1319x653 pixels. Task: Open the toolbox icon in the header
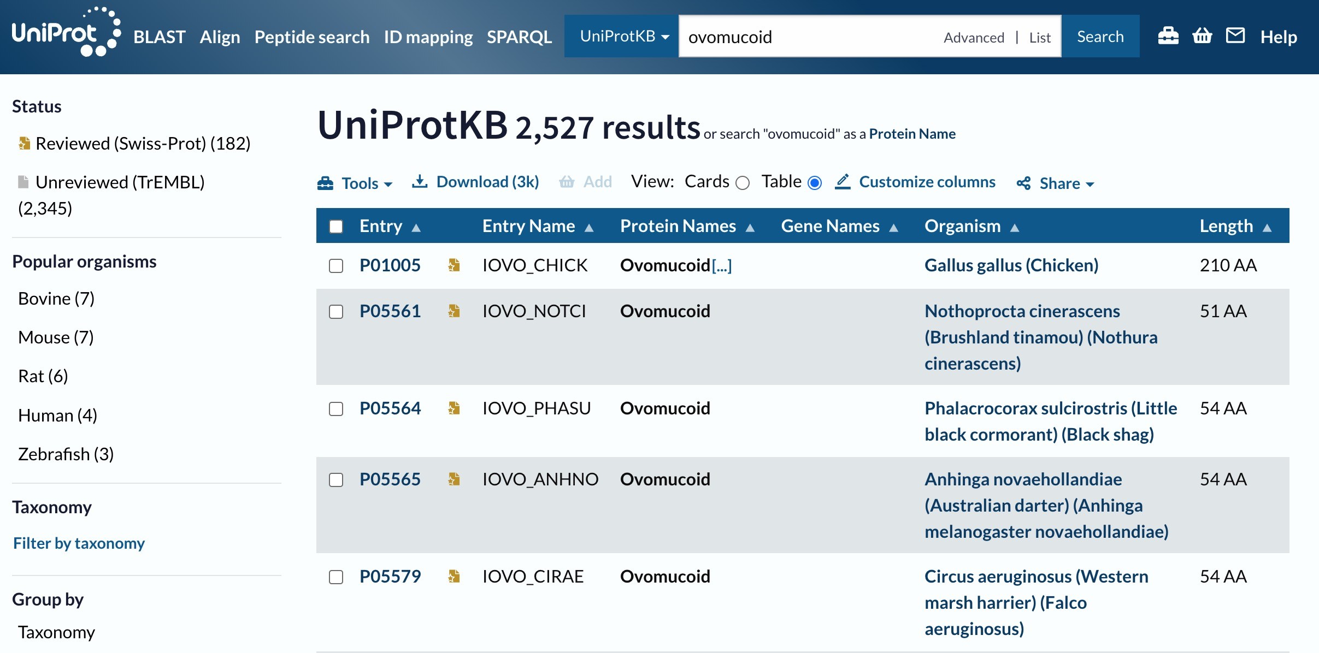click(1168, 36)
